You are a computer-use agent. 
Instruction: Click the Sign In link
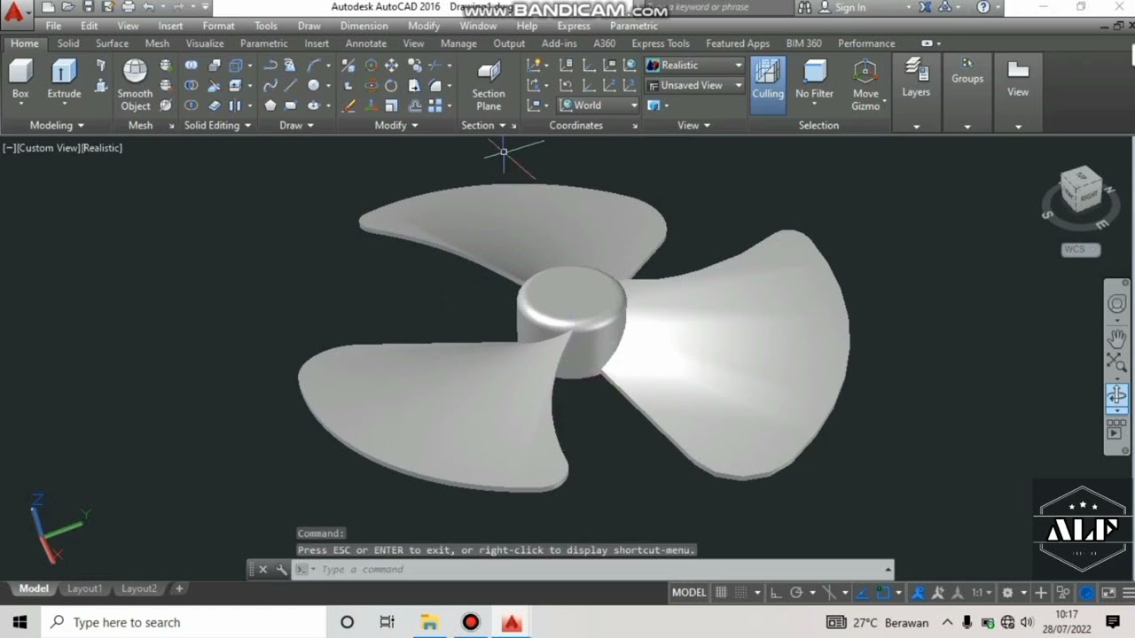849,7
